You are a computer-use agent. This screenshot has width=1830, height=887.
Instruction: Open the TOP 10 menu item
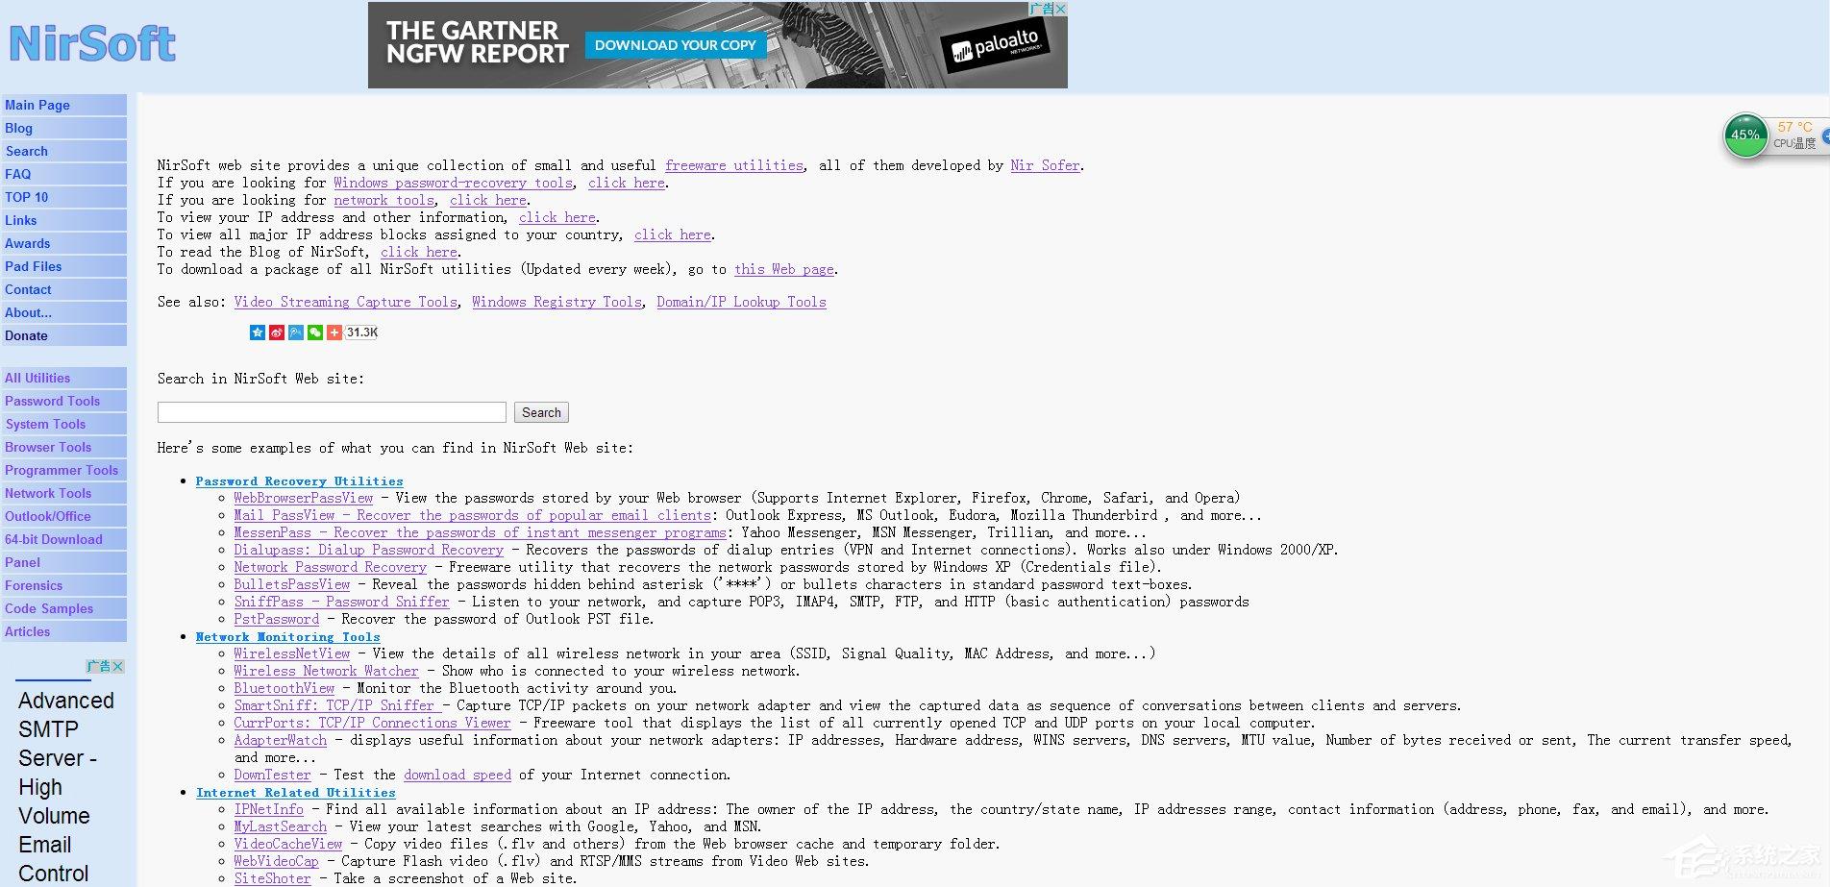click(x=63, y=197)
